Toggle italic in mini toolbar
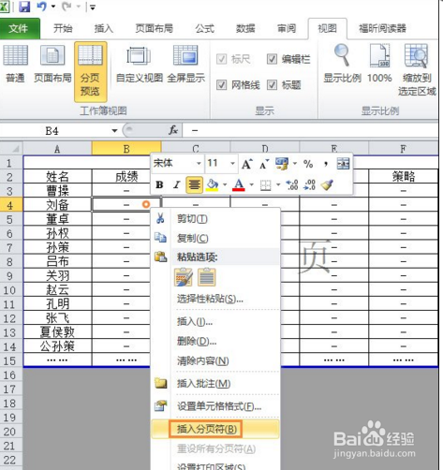Screen dimensions: 443x470 click(x=176, y=184)
